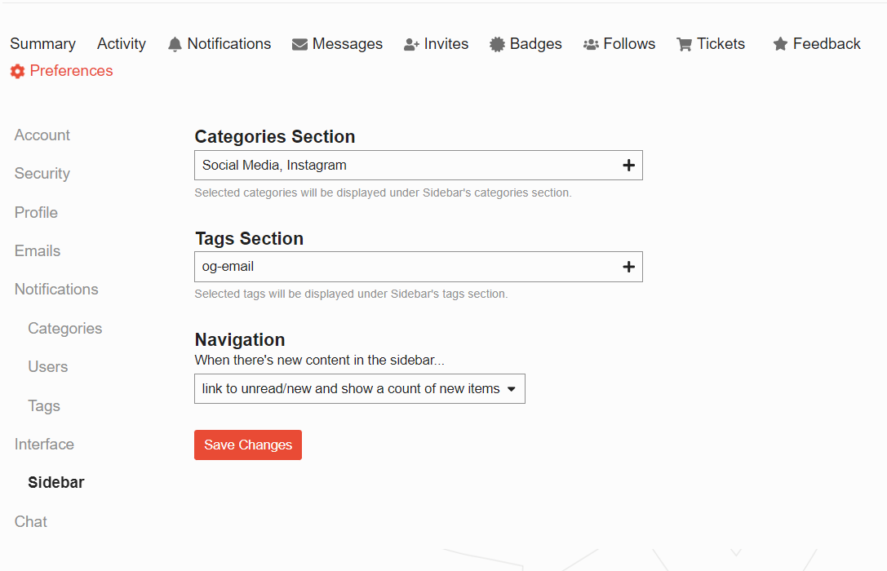
Task: Click the star icon beside Feedback
Action: click(780, 43)
